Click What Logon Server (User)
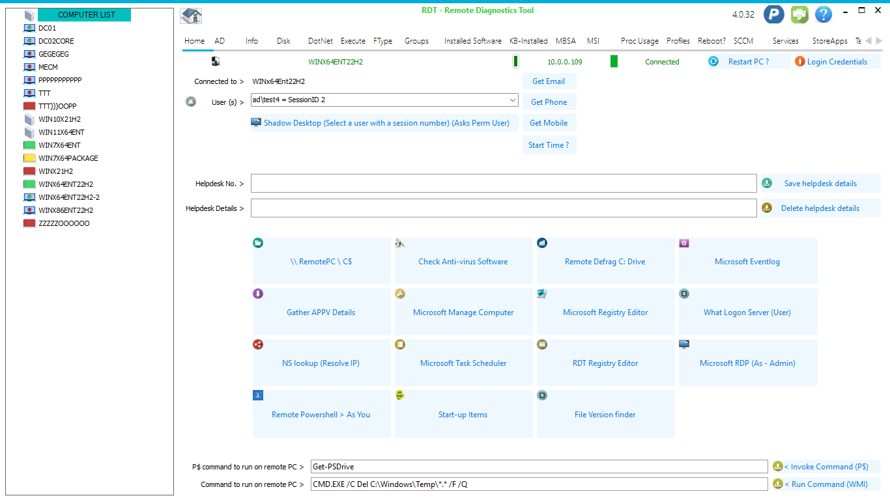890x500 pixels. point(747,312)
